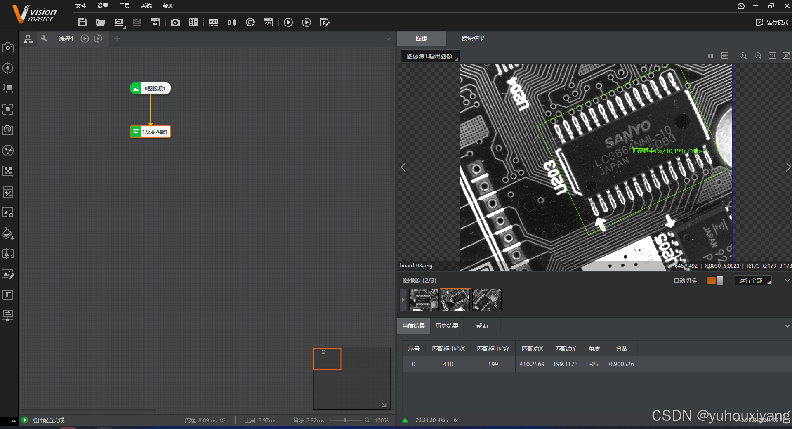Open the 运行全部 dropdown
The height and width of the screenshot is (429, 792).
pyautogui.click(x=753, y=280)
